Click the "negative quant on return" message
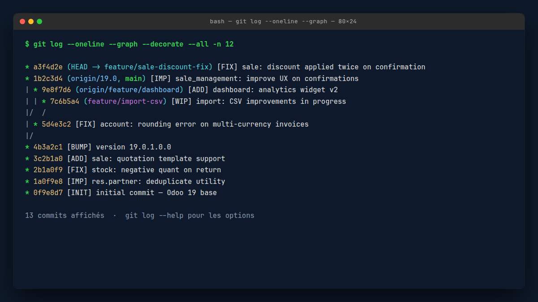The image size is (538, 302). pyautogui.click(x=171, y=170)
